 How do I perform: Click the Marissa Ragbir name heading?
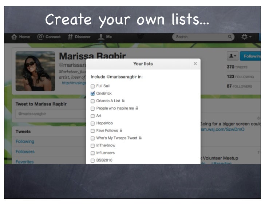92,56
